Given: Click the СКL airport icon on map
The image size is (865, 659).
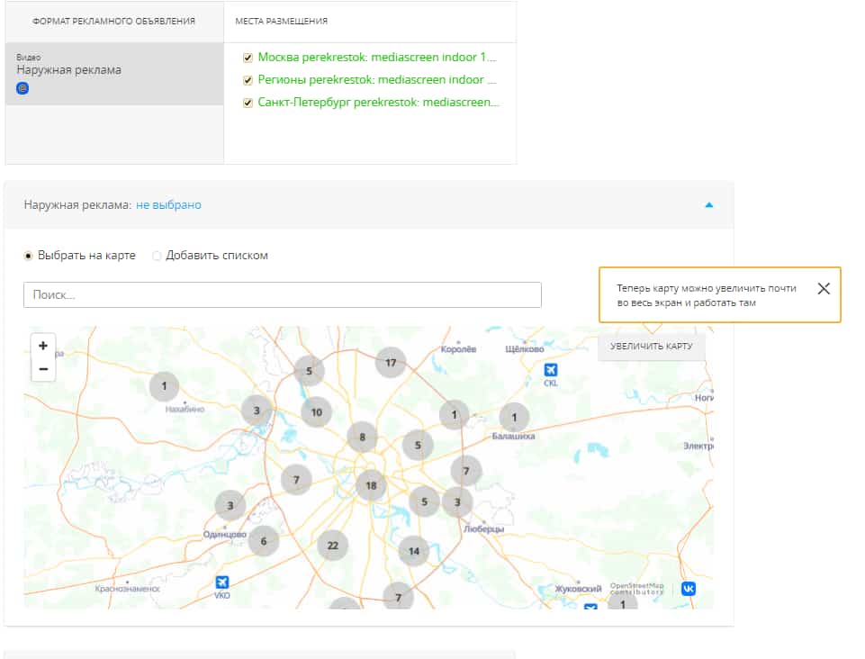Looking at the screenshot, I should (x=551, y=370).
